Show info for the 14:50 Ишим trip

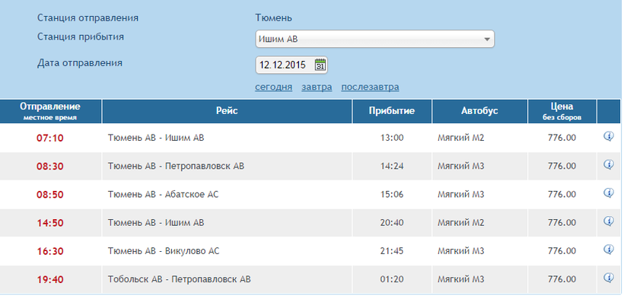point(609,221)
